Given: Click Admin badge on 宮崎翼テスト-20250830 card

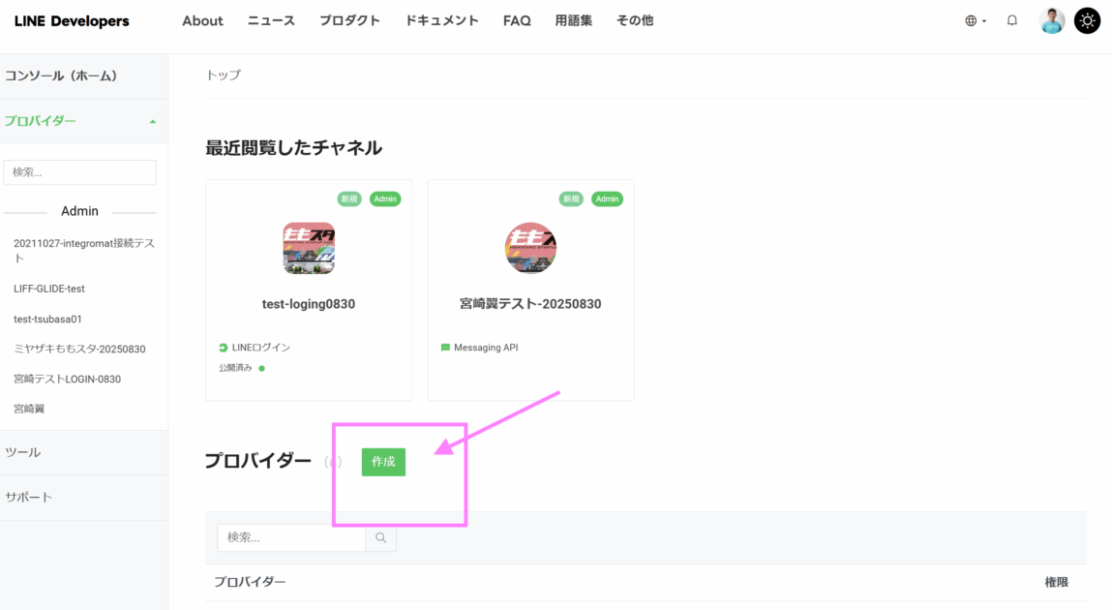Looking at the screenshot, I should [607, 199].
